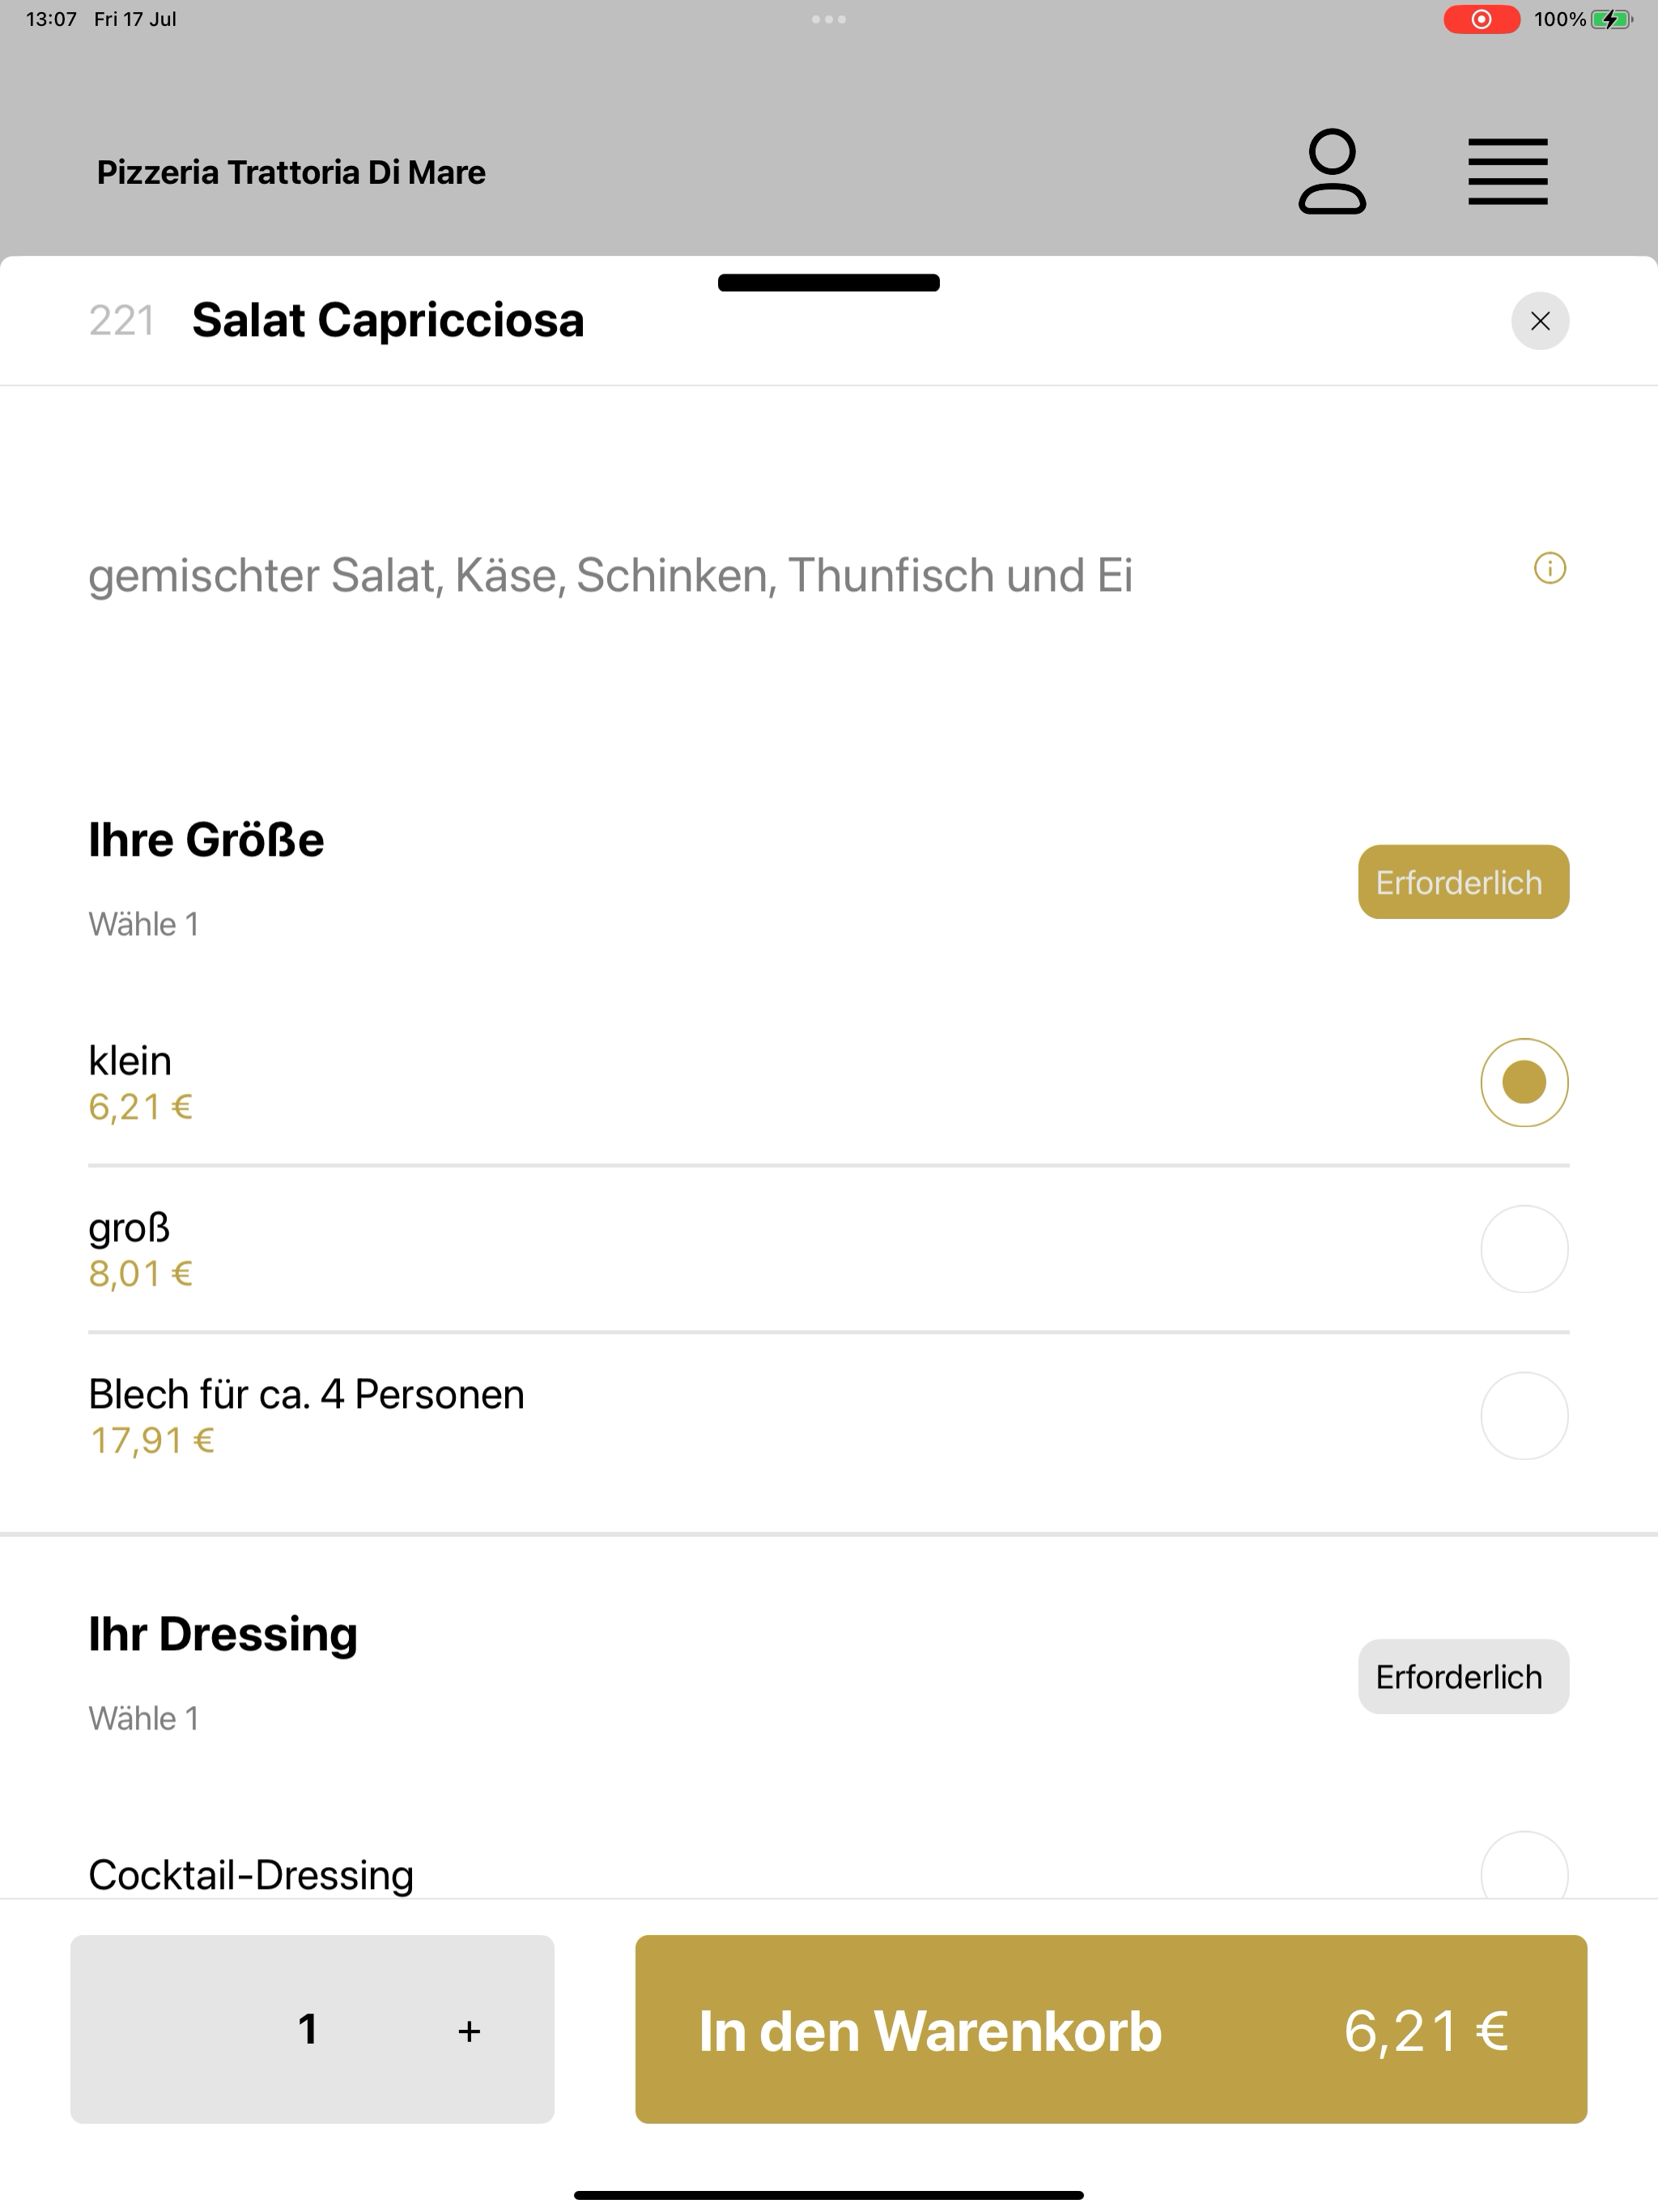
Task: Tap the sheet drag handle bar
Action: pyautogui.click(x=829, y=282)
